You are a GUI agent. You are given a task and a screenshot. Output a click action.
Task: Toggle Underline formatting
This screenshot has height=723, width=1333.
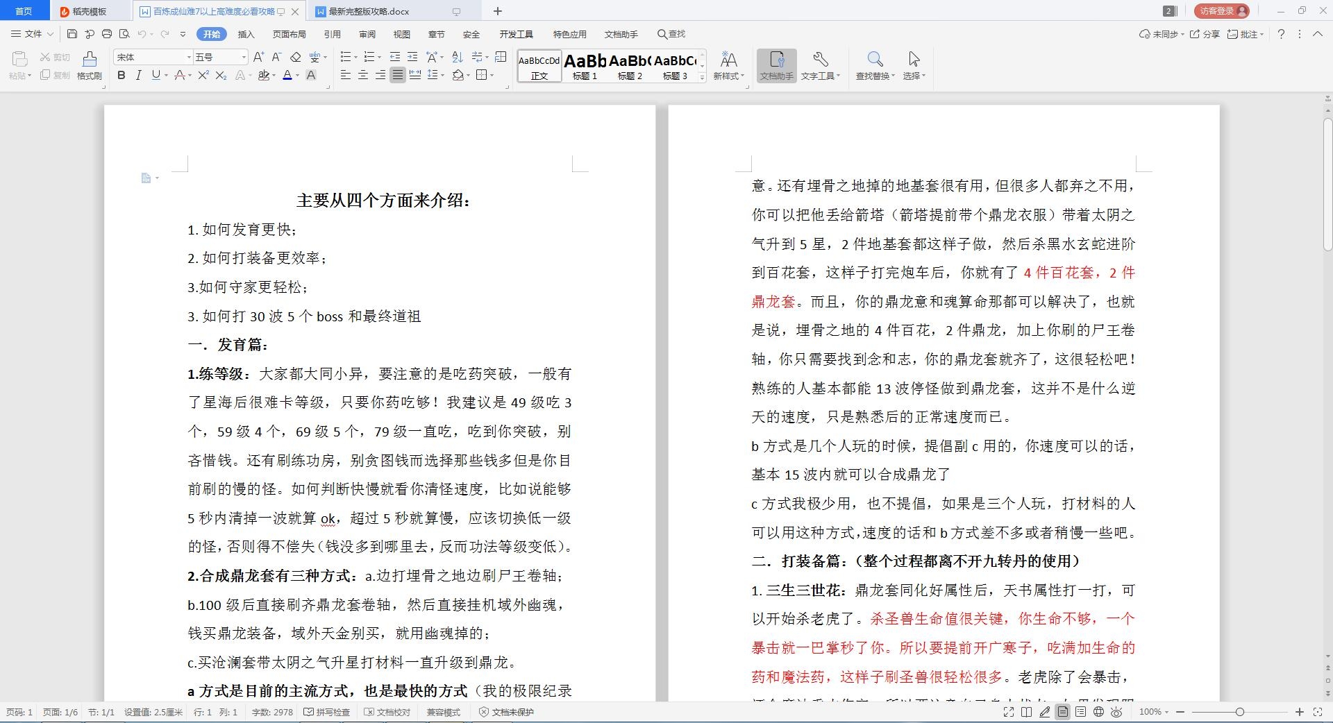156,75
